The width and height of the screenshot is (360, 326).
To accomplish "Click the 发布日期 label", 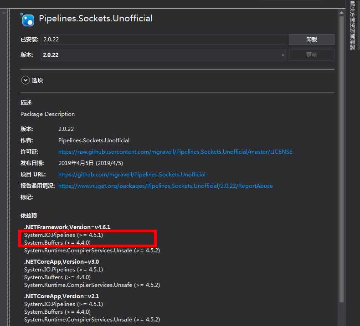I will pyautogui.click(x=32, y=163).
